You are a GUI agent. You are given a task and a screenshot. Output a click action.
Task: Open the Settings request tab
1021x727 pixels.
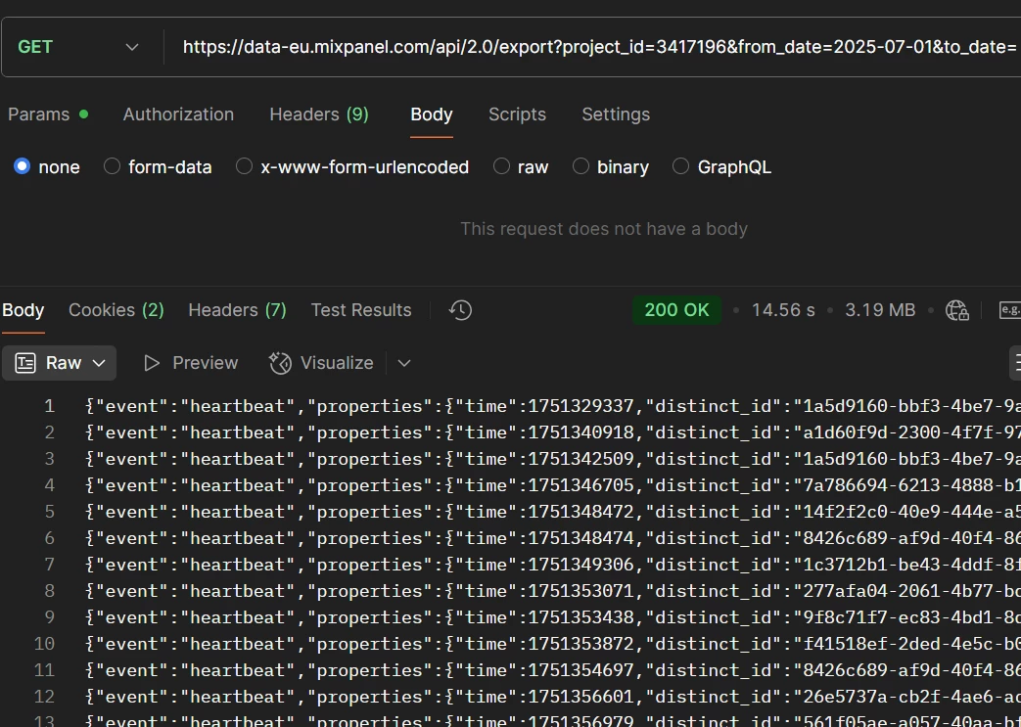[x=616, y=114]
